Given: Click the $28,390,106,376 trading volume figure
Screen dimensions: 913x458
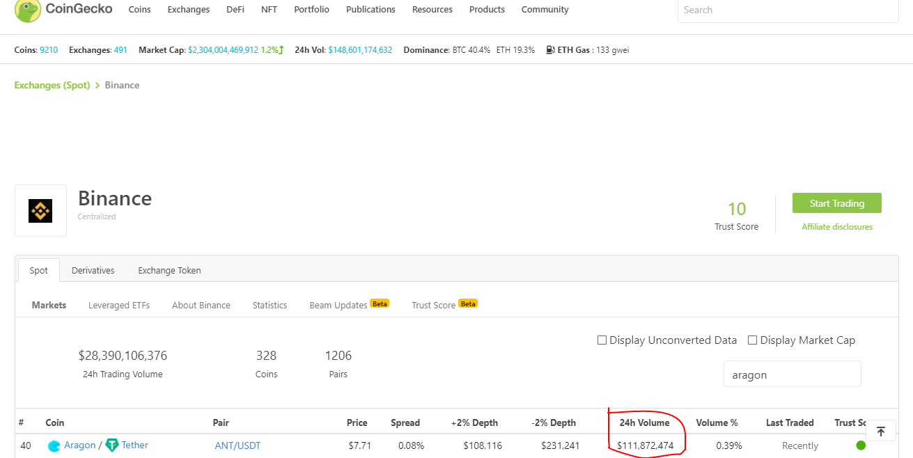Looking at the screenshot, I should 123,356.
